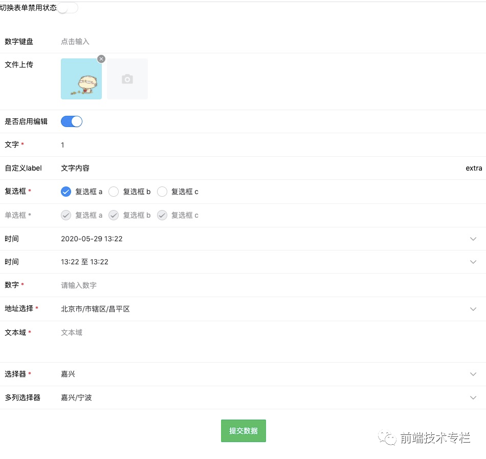Toggle the 切换表单禁用状态 switch

[x=68, y=8]
